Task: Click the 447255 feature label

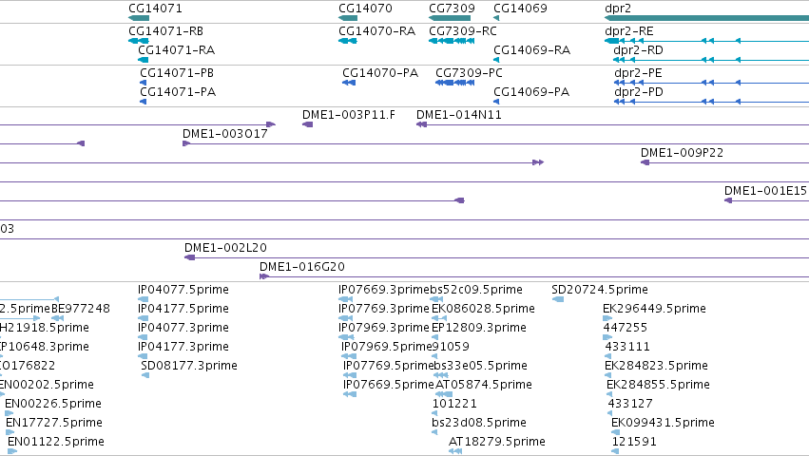Action: click(x=625, y=328)
